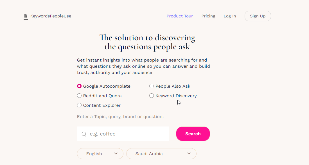The height and width of the screenshot is (165, 309).
Task: Go to the Pricing page
Action: point(208,16)
